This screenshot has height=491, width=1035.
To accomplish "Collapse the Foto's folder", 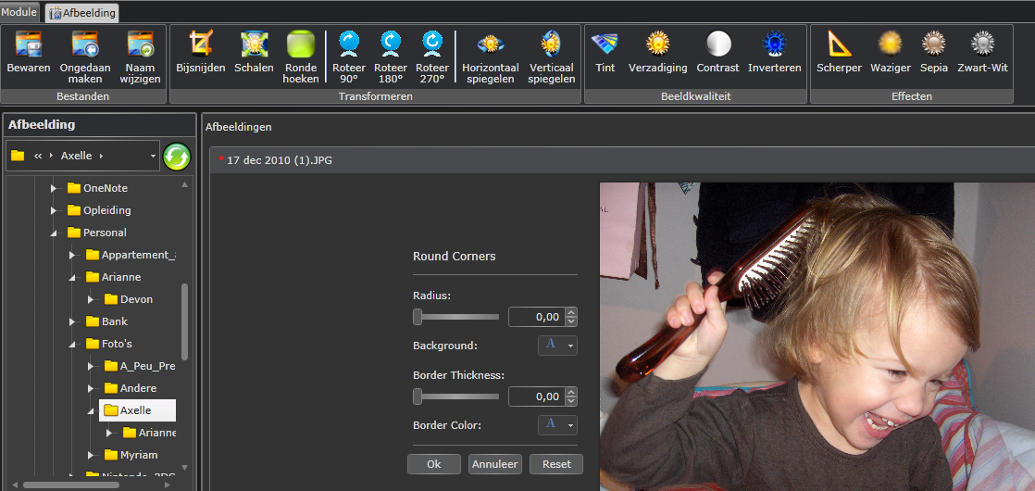I will tap(72, 345).
